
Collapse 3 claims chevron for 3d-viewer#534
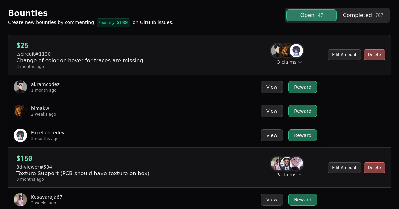[300, 175]
